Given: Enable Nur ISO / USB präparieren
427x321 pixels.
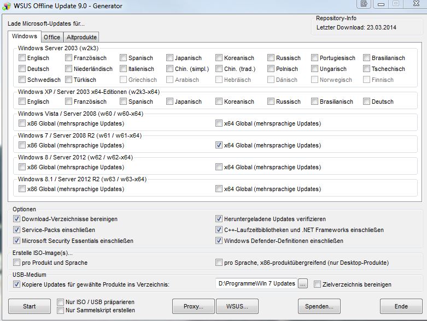Looking at the screenshot, I should [x=61, y=302].
